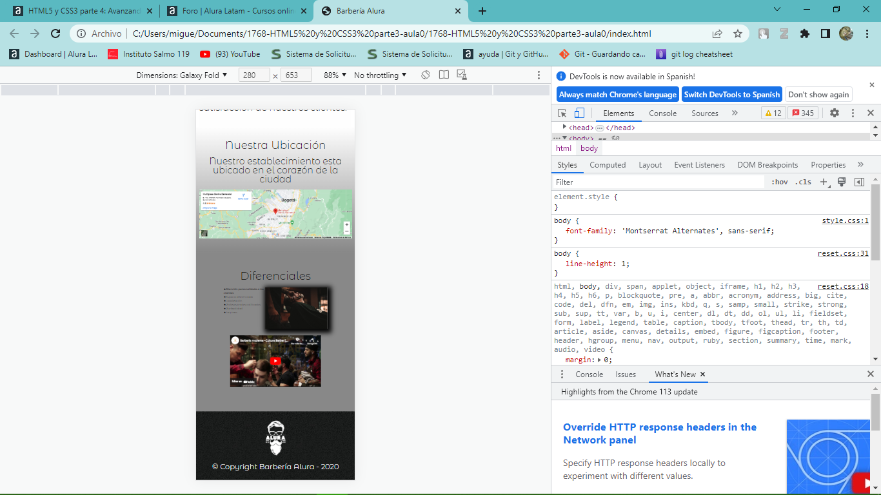
Task: Click the height field showing 653
Action: pos(296,75)
